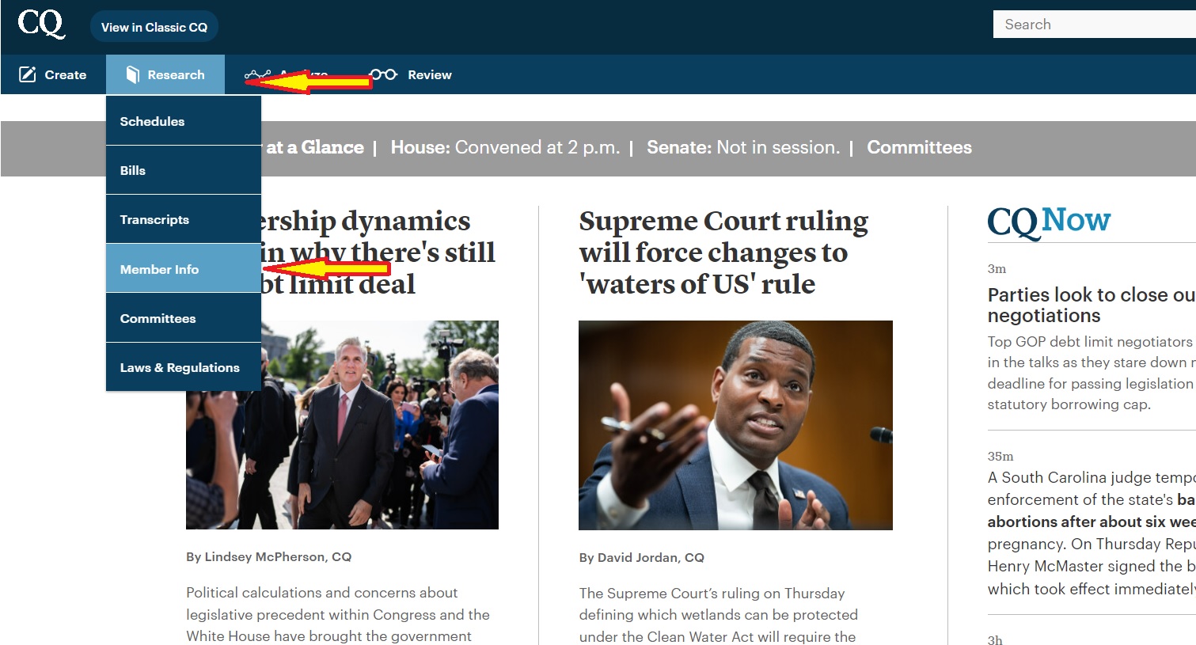The width and height of the screenshot is (1196, 645).
Task: Open the Research dropdown menu
Action: pyautogui.click(x=165, y=74)
